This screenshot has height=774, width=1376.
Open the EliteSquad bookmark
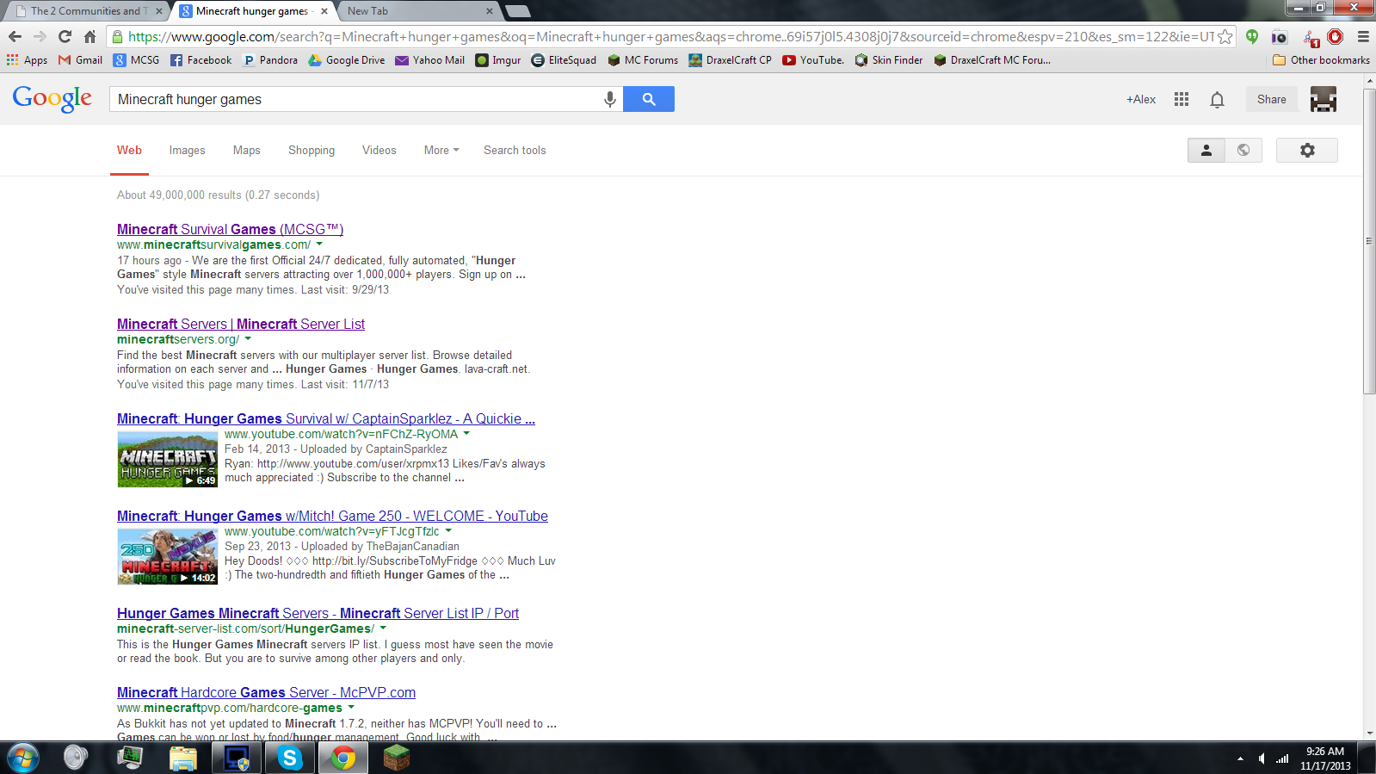click(x=564, y=60)
